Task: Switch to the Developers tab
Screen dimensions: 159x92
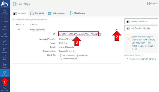Action: pyautogui.click(x=77, y=13)
